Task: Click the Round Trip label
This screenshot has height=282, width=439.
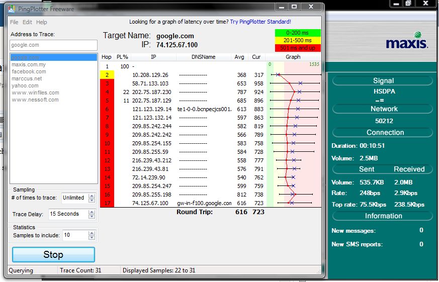Action: (195, 212)
